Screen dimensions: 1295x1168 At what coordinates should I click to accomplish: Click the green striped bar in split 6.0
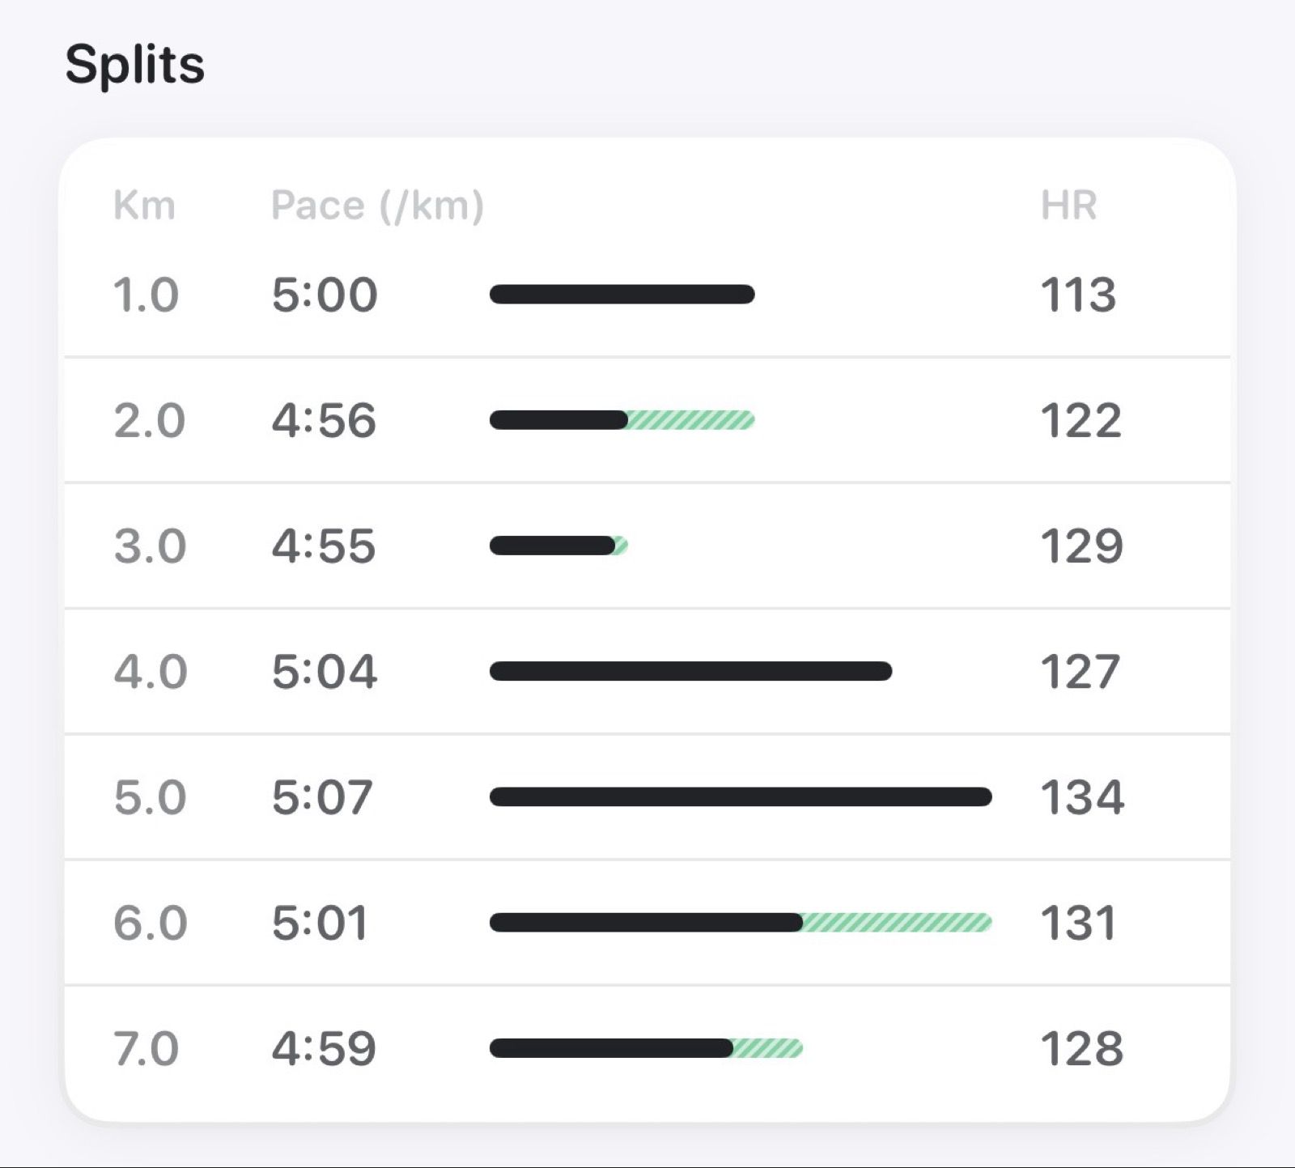point(896,923)
